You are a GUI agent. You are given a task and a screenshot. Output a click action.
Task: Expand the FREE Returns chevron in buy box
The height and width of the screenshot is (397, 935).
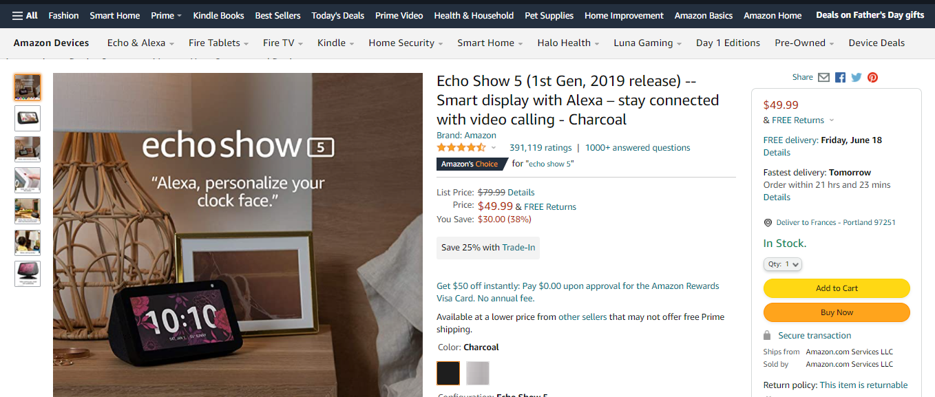pos(832,120)
